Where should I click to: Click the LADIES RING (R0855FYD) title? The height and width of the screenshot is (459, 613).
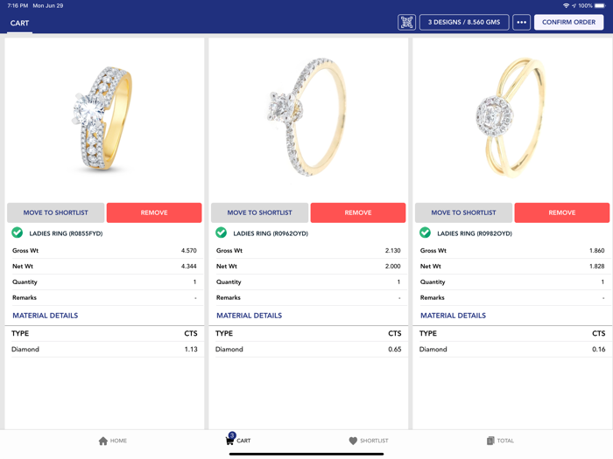66,233
